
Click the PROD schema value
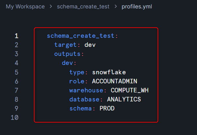107,109
